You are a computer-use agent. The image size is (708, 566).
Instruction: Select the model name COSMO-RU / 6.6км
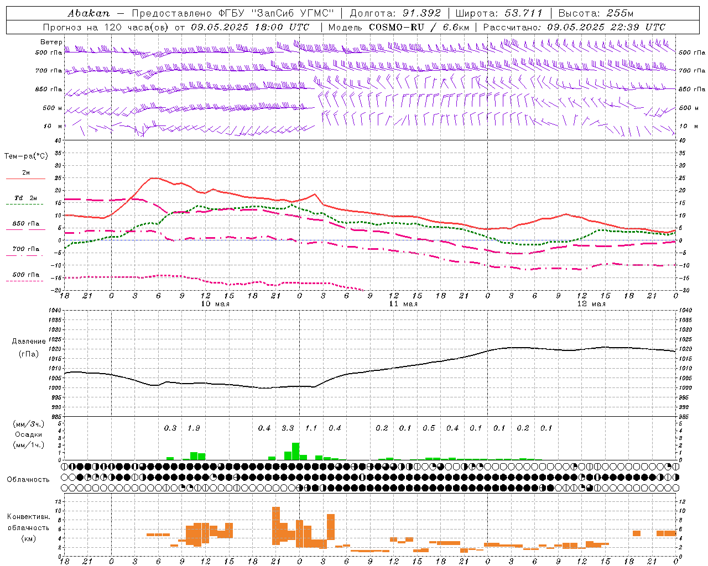419,27
